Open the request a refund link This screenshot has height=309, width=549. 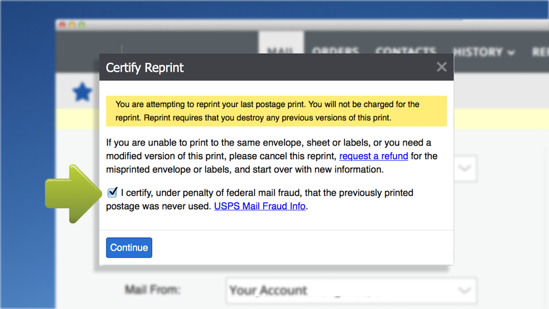pos(373,156)
